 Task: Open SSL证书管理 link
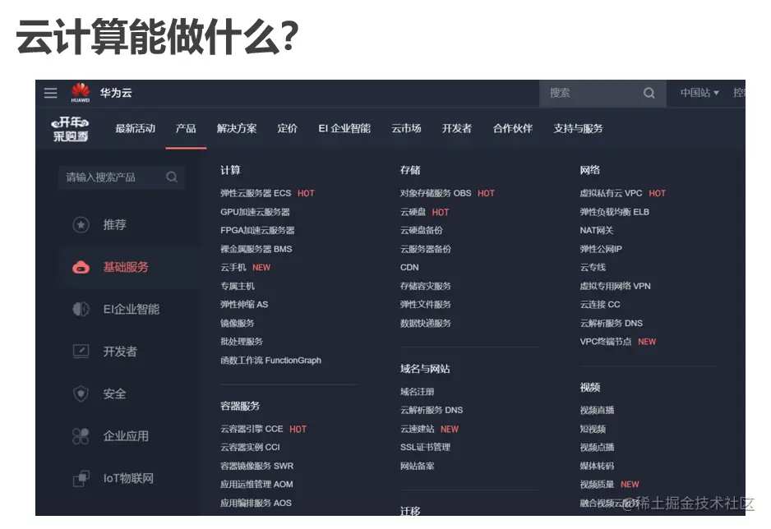click(425, 448)
